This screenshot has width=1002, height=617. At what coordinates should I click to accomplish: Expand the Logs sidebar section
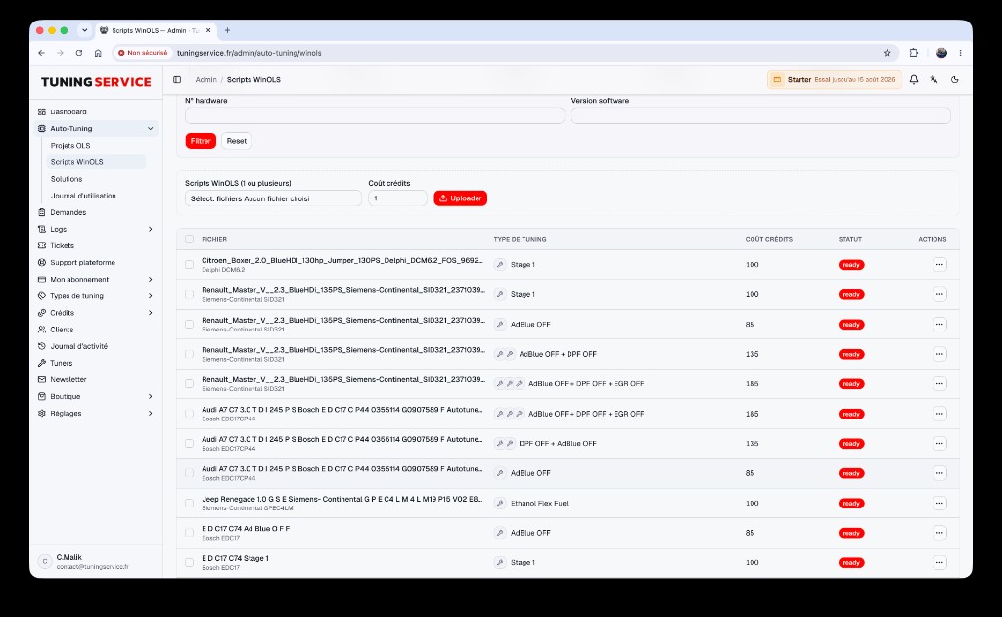pos(150,229)
